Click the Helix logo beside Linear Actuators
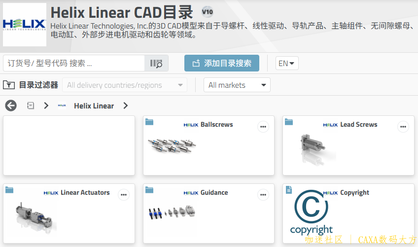The width and height of the screenshot is (418, 247). click(x=51, y=193)
